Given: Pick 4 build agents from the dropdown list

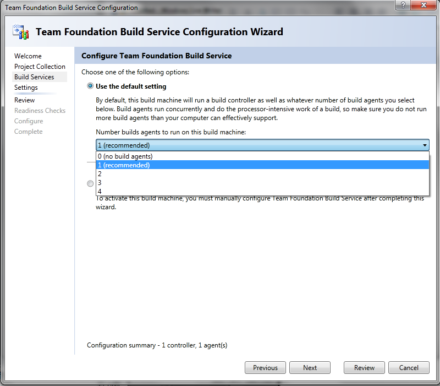Looking at the screenshot, I should [262, 191].
